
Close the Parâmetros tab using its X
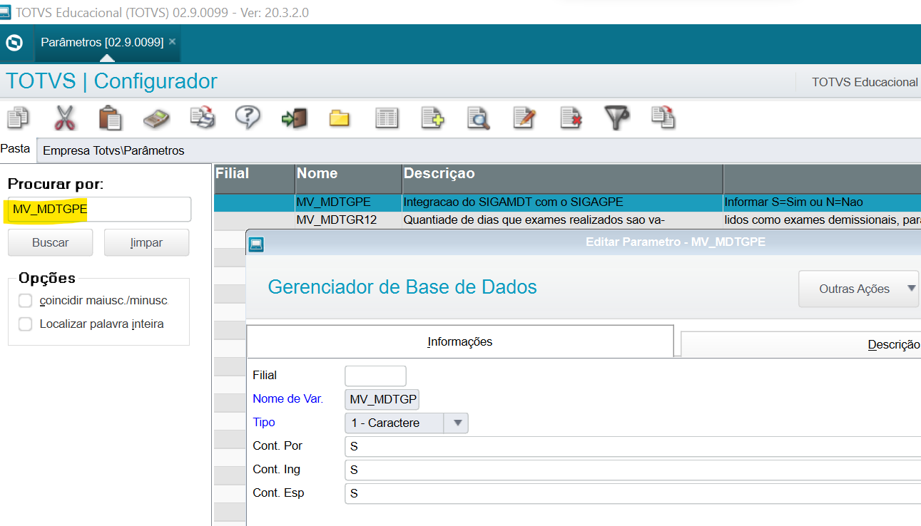(172, 41)
